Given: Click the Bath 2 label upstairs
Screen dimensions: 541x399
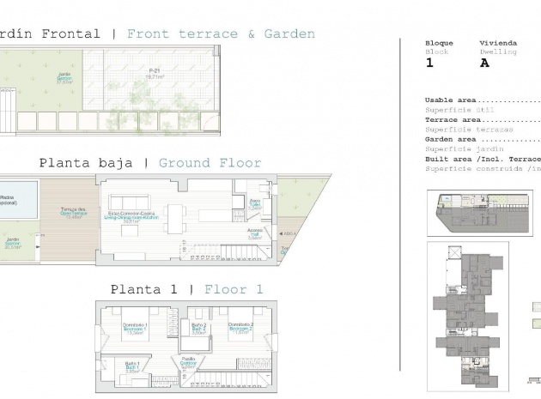Looking at the screenshot, I should coord(198,328).
